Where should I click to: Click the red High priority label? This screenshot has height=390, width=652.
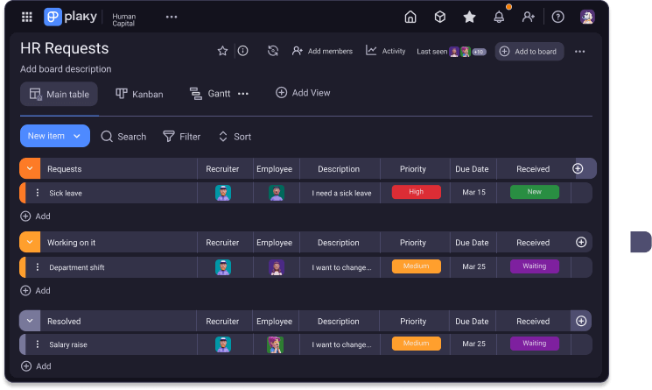click(416, 192)
